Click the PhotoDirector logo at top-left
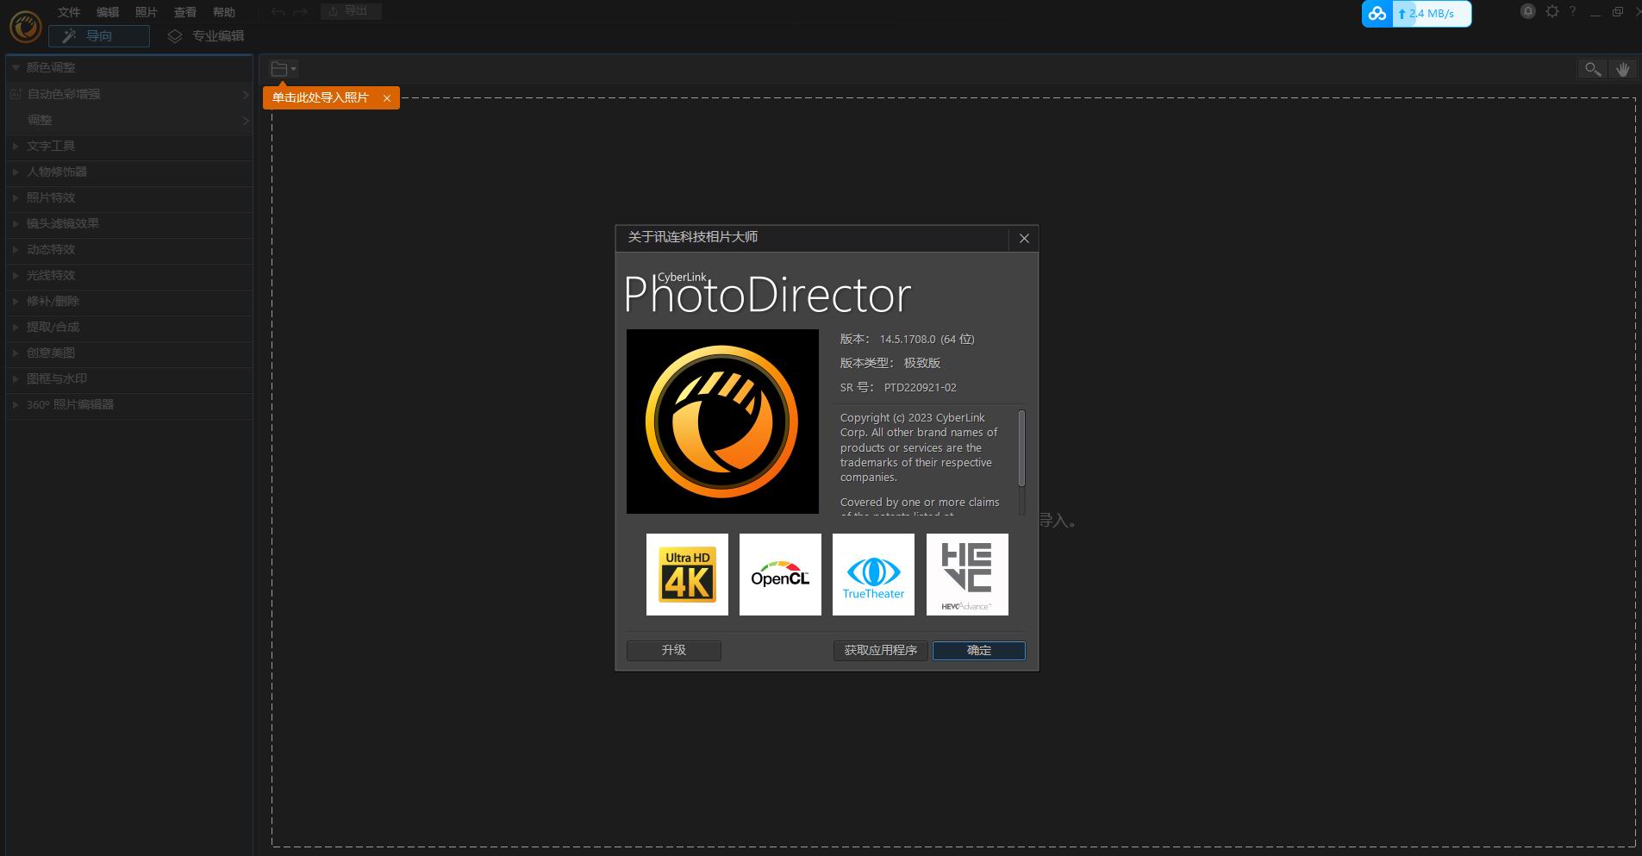 click(x=25, y=27)
